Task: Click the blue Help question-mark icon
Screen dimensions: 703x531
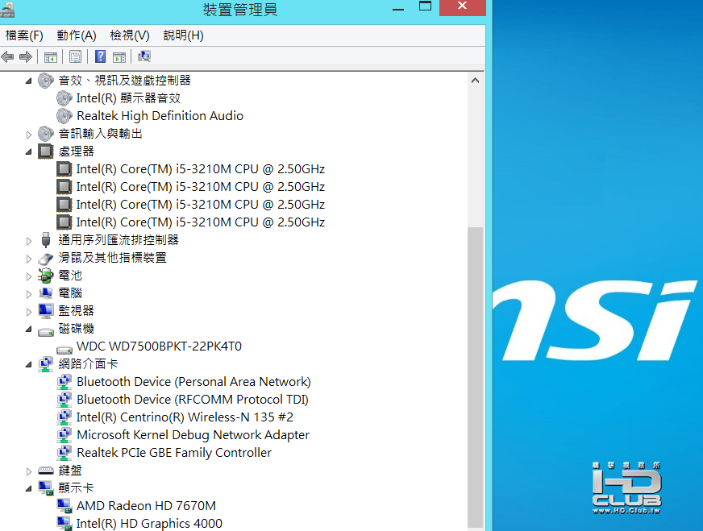Action: [101, 56]
